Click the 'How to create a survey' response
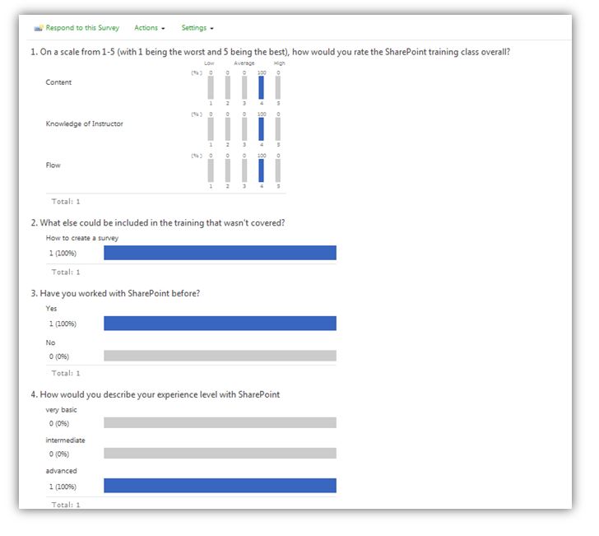Viewport: 599px width, 536px height. (x=82, y=238)
